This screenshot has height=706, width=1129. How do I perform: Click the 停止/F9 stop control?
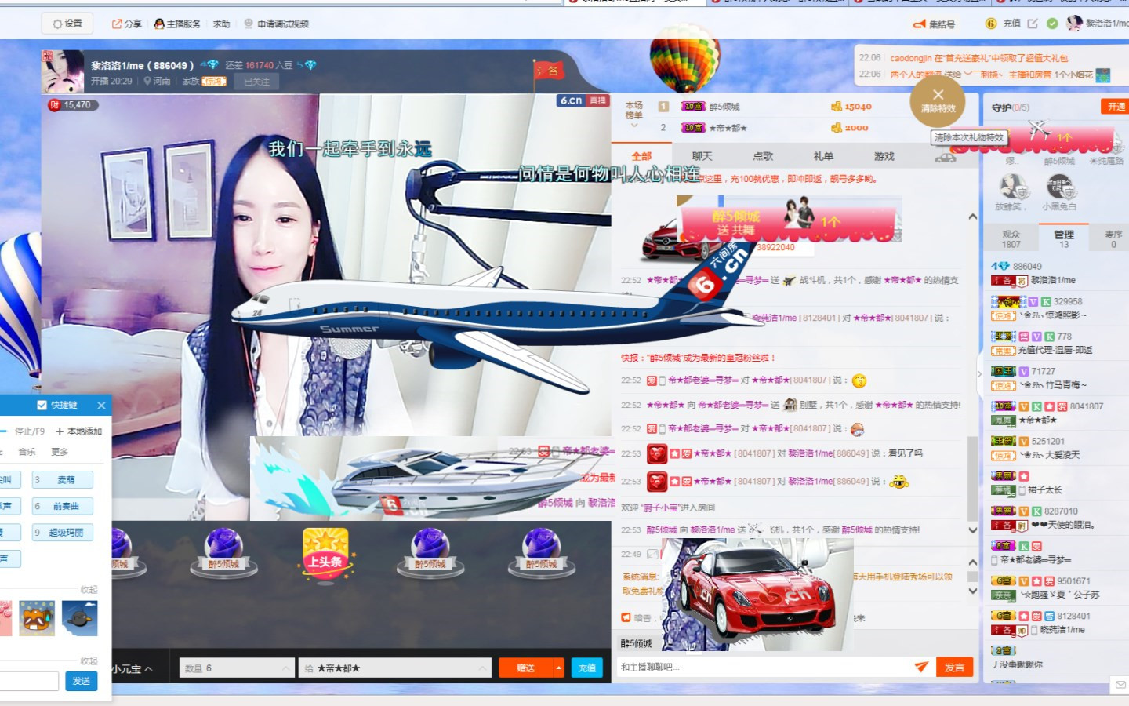tap(30, 431)
